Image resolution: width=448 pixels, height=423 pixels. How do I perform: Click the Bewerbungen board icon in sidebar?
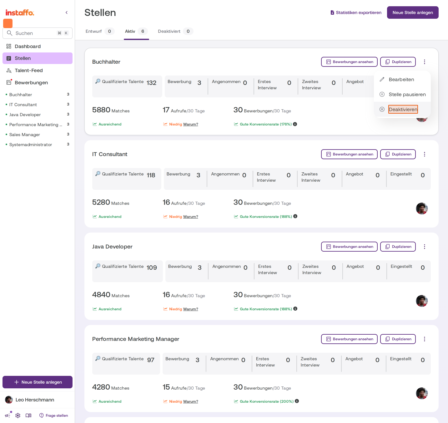(9, 82)
